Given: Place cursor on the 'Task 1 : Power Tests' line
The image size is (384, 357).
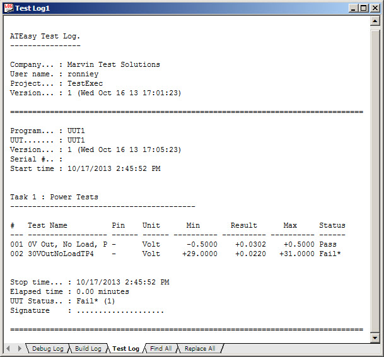Looking at the screenshot, I should pyautogui.click(x=54, y=197).
